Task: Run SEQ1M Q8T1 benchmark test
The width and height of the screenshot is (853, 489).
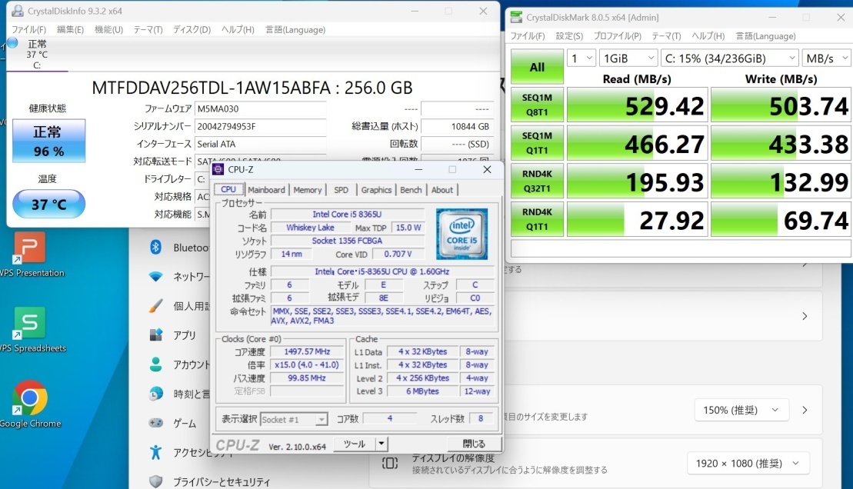Action: click(x=537, y=105)
